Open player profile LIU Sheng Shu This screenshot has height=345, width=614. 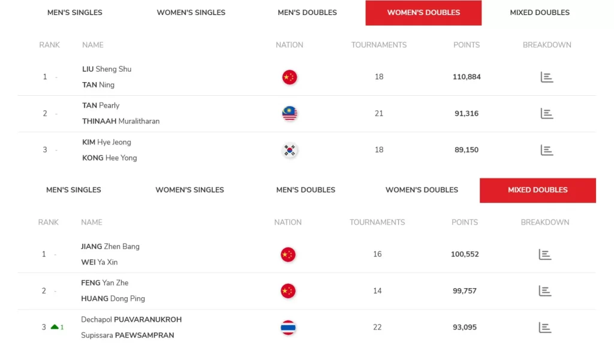click(x=107, y=69)
